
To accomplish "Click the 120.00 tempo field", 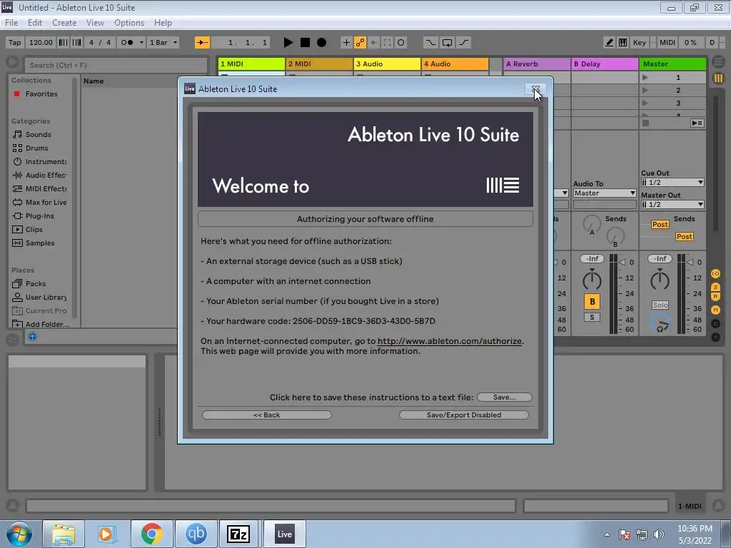I will click(41, 42).
